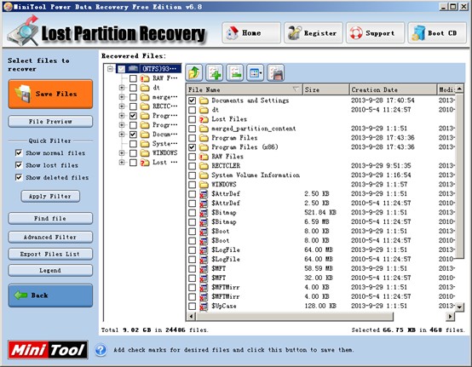472x367 pixels.
Task: Click the go up one level folder icon
Action: [x=194, y=72]
